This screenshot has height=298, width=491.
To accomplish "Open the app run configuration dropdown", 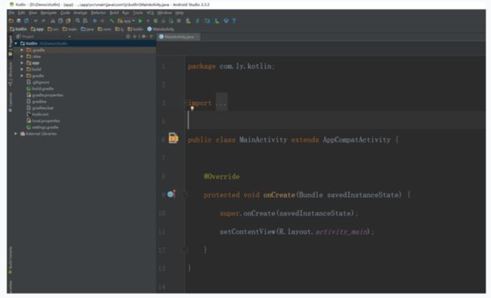I will (126, 21).
